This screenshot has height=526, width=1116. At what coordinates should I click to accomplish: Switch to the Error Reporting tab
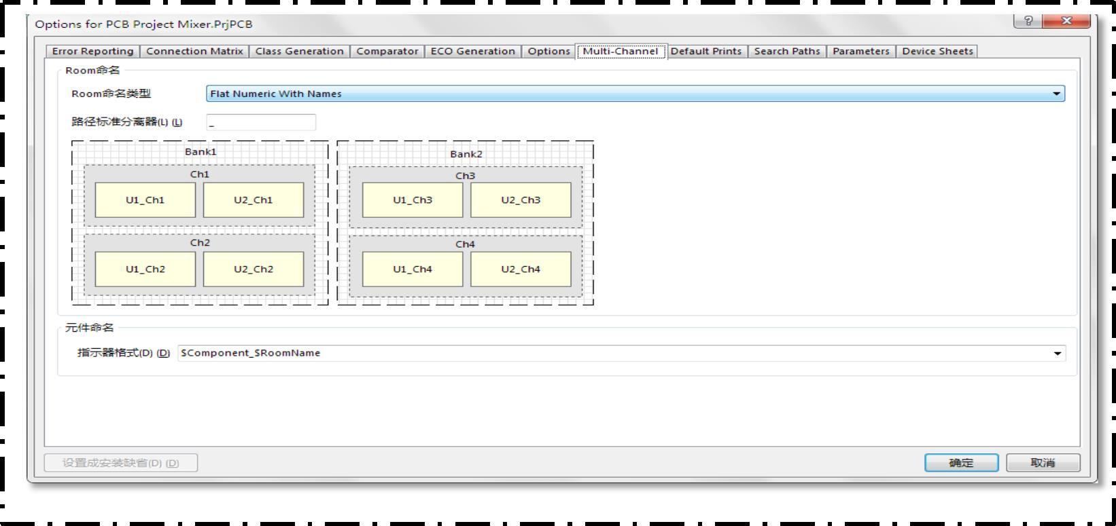[93, 52]
